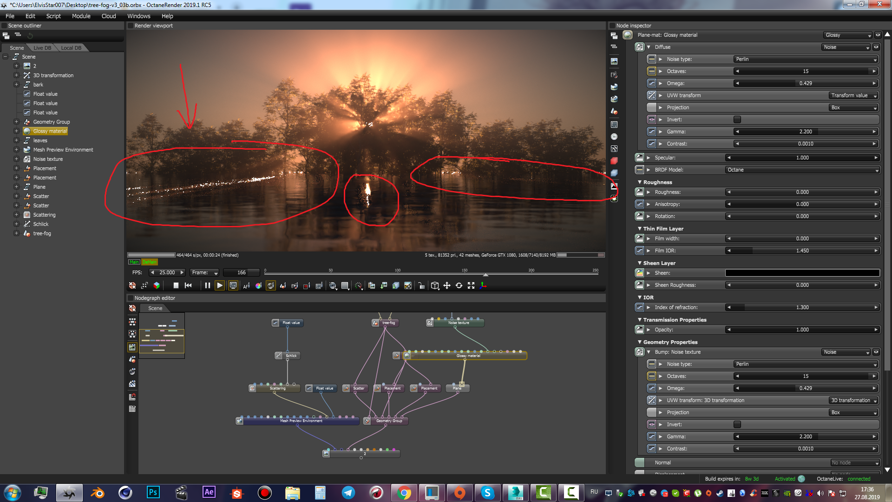Click the Sheen black color swatch
The image size is (892, 502).
pyautogui.click(x=802, y=273)
